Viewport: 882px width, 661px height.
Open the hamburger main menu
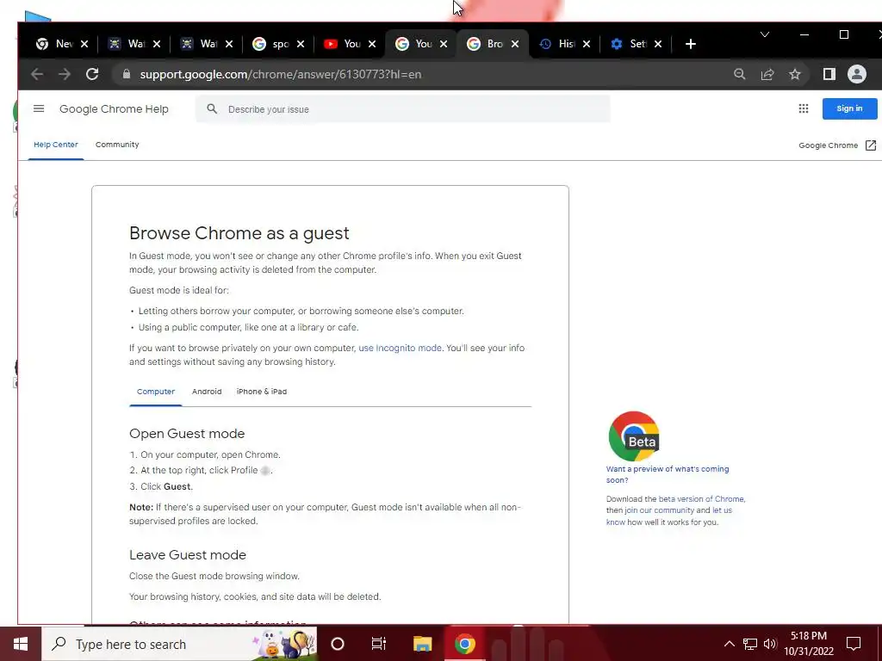(39, 108)
